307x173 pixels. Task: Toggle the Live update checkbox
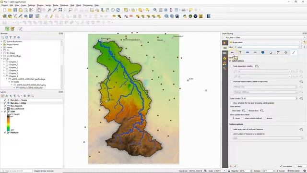[x=281, y=166]
